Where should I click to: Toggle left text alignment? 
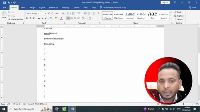pos(68,18)
